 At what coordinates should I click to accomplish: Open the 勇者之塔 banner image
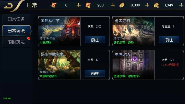coord(134,31)
